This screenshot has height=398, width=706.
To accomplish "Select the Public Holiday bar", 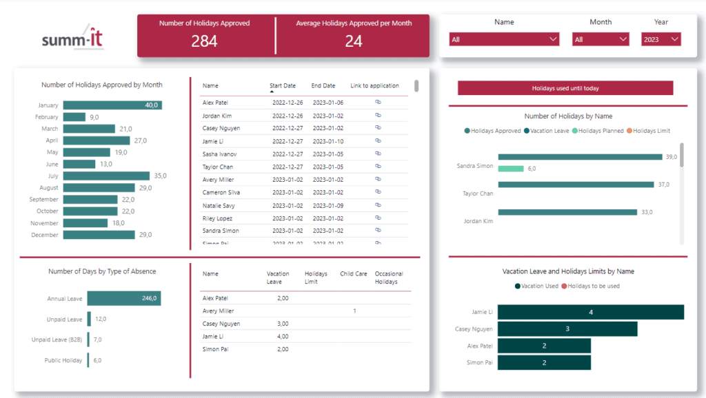I will click(x=88, y=360).
